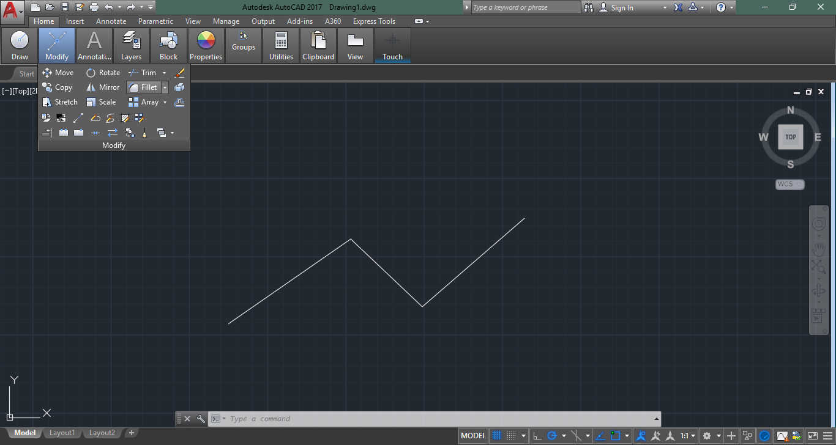Activate the Rotate tool

[x=103, y=73]
